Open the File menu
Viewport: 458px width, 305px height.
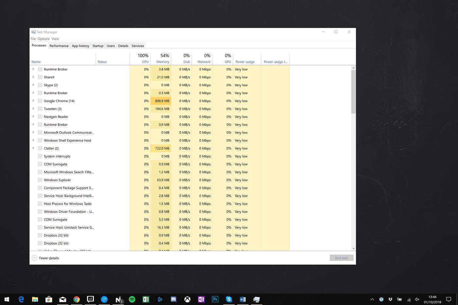point(33,39)
